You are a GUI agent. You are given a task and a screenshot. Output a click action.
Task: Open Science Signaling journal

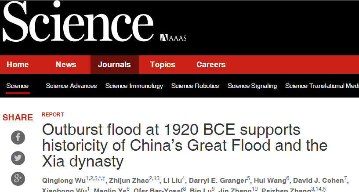[252, 86]
